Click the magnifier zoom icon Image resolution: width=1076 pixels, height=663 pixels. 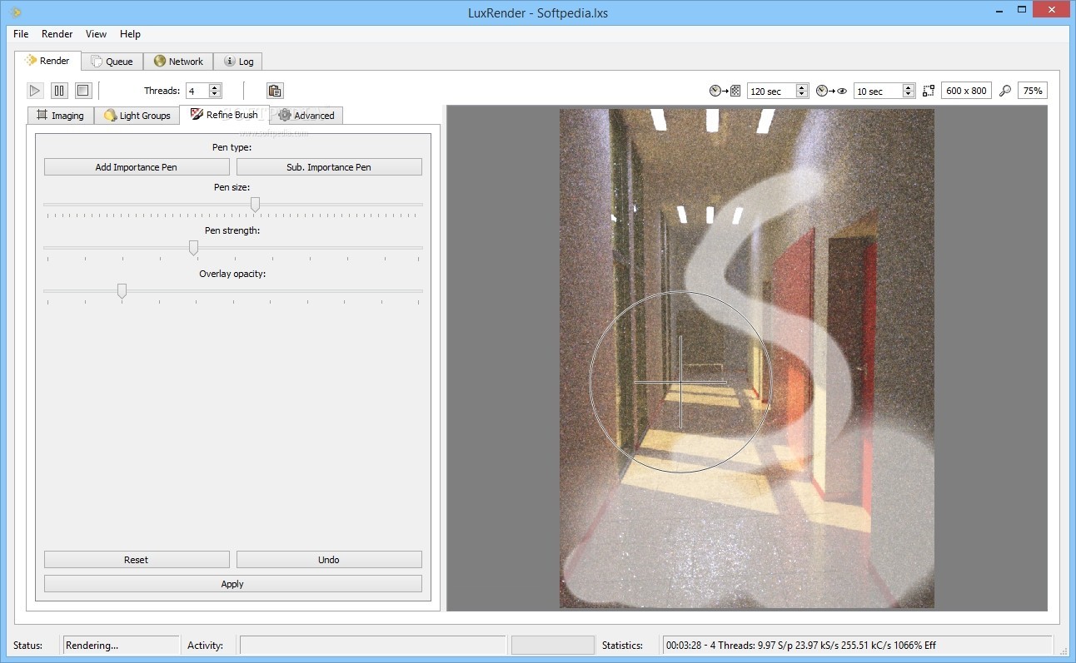(1005, 91)
